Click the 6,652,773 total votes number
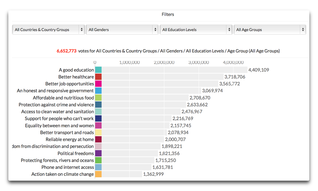This screenshot has width=318, height=191. (66, 51)
